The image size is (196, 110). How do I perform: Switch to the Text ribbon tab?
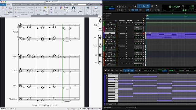[x=31, y=5]
